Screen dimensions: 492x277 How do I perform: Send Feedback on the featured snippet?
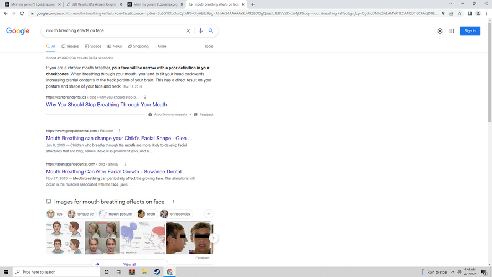(x=204, y=115)
